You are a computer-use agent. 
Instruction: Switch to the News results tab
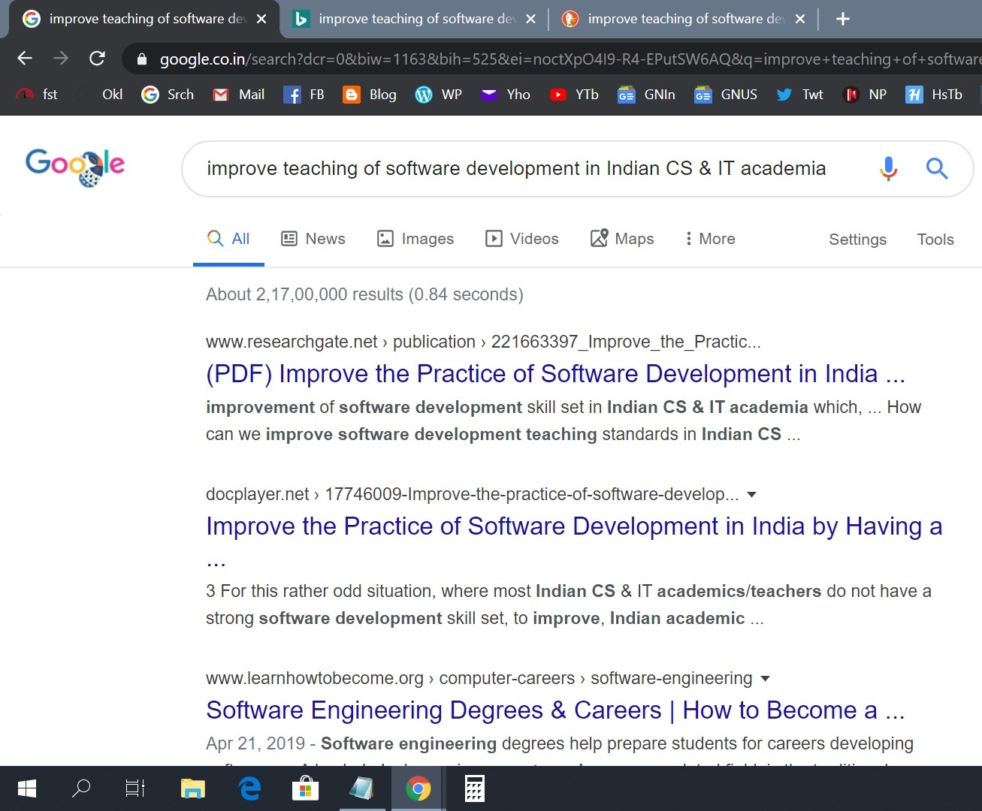313,239
